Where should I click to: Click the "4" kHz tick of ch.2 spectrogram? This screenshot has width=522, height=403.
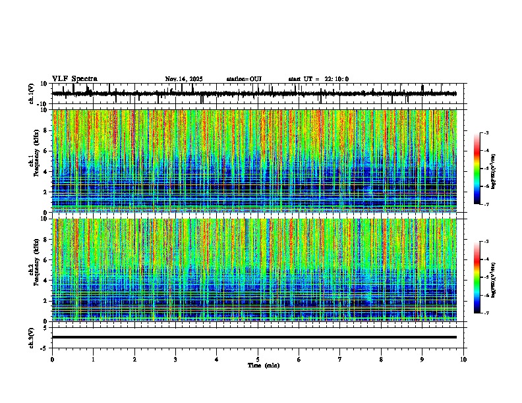click(x=46, y=281)
